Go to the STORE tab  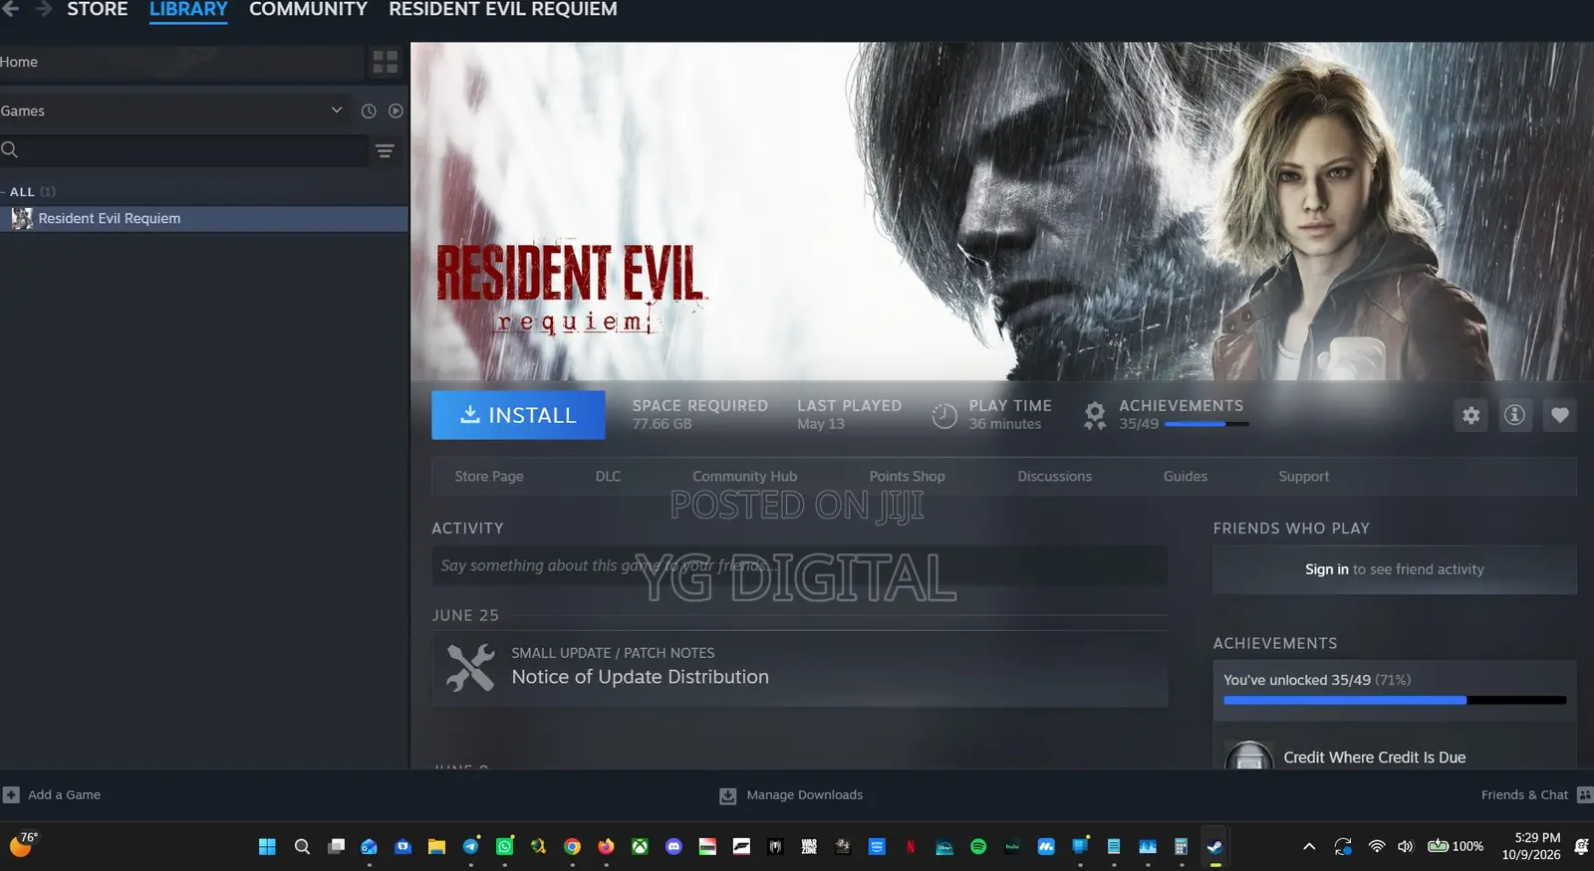pos(98,10)
